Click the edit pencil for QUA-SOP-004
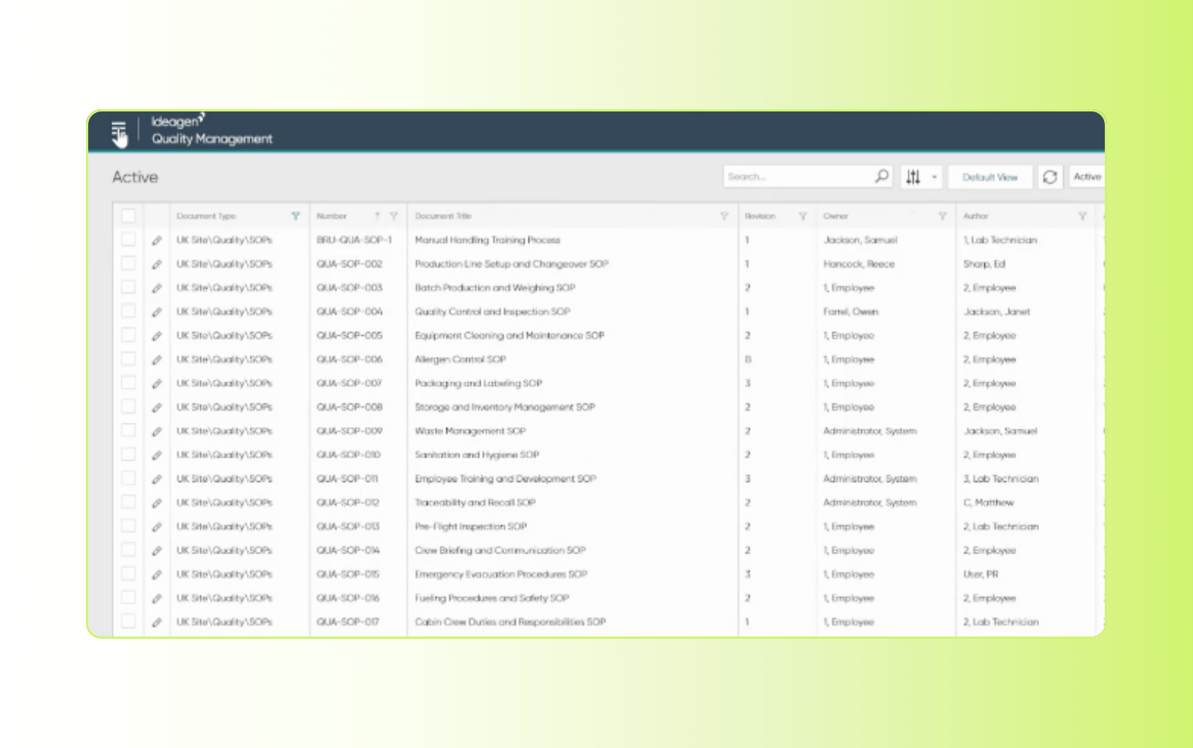 coord(157,312)
